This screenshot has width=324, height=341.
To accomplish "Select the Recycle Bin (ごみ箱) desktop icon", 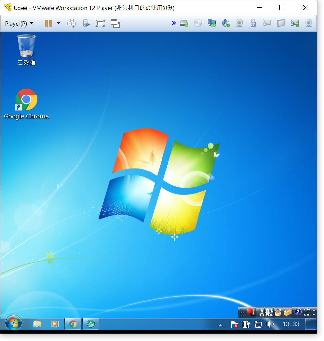I will 26,50.
